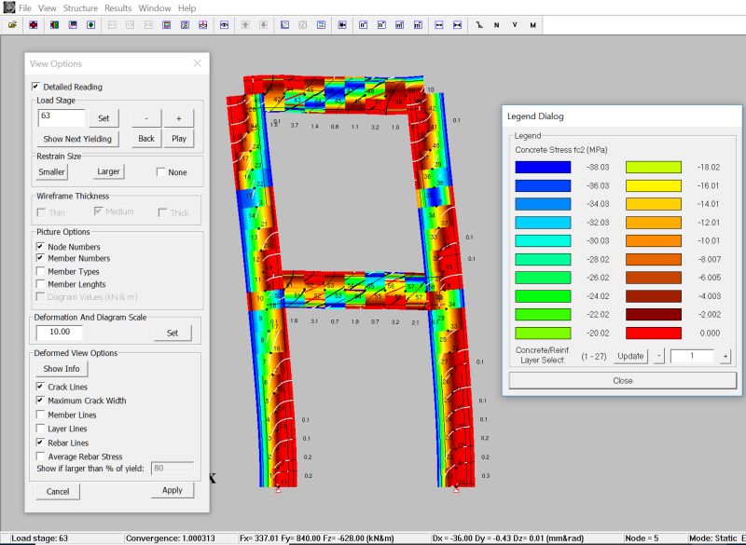Viewport: 746px width, 545px height.
Task: Enable Member Types checkbox
Action: click(40, 271)
